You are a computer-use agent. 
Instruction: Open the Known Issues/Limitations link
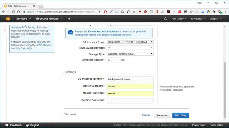pyautogui.click(x=103, y=32)
